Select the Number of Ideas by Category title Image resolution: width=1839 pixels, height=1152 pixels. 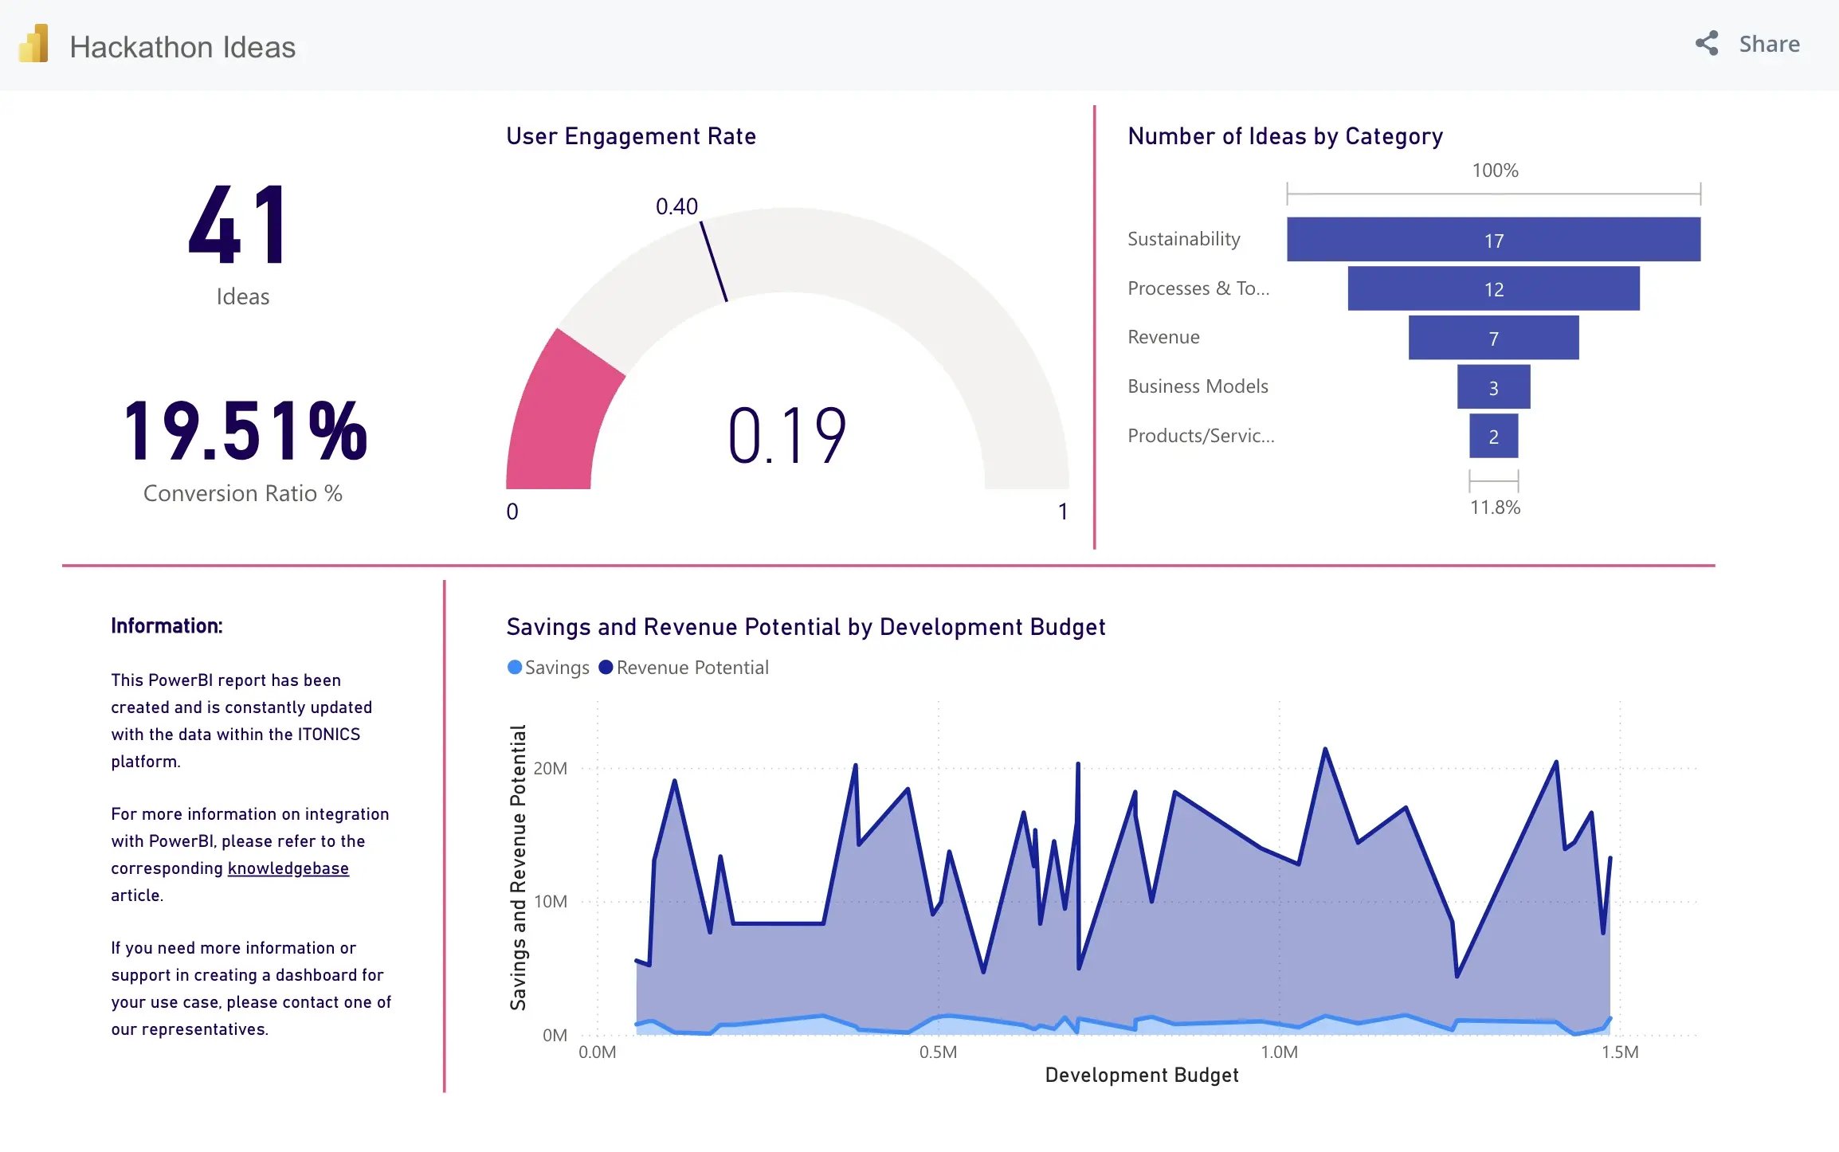pyautogui.click(x=1284, y=135)
